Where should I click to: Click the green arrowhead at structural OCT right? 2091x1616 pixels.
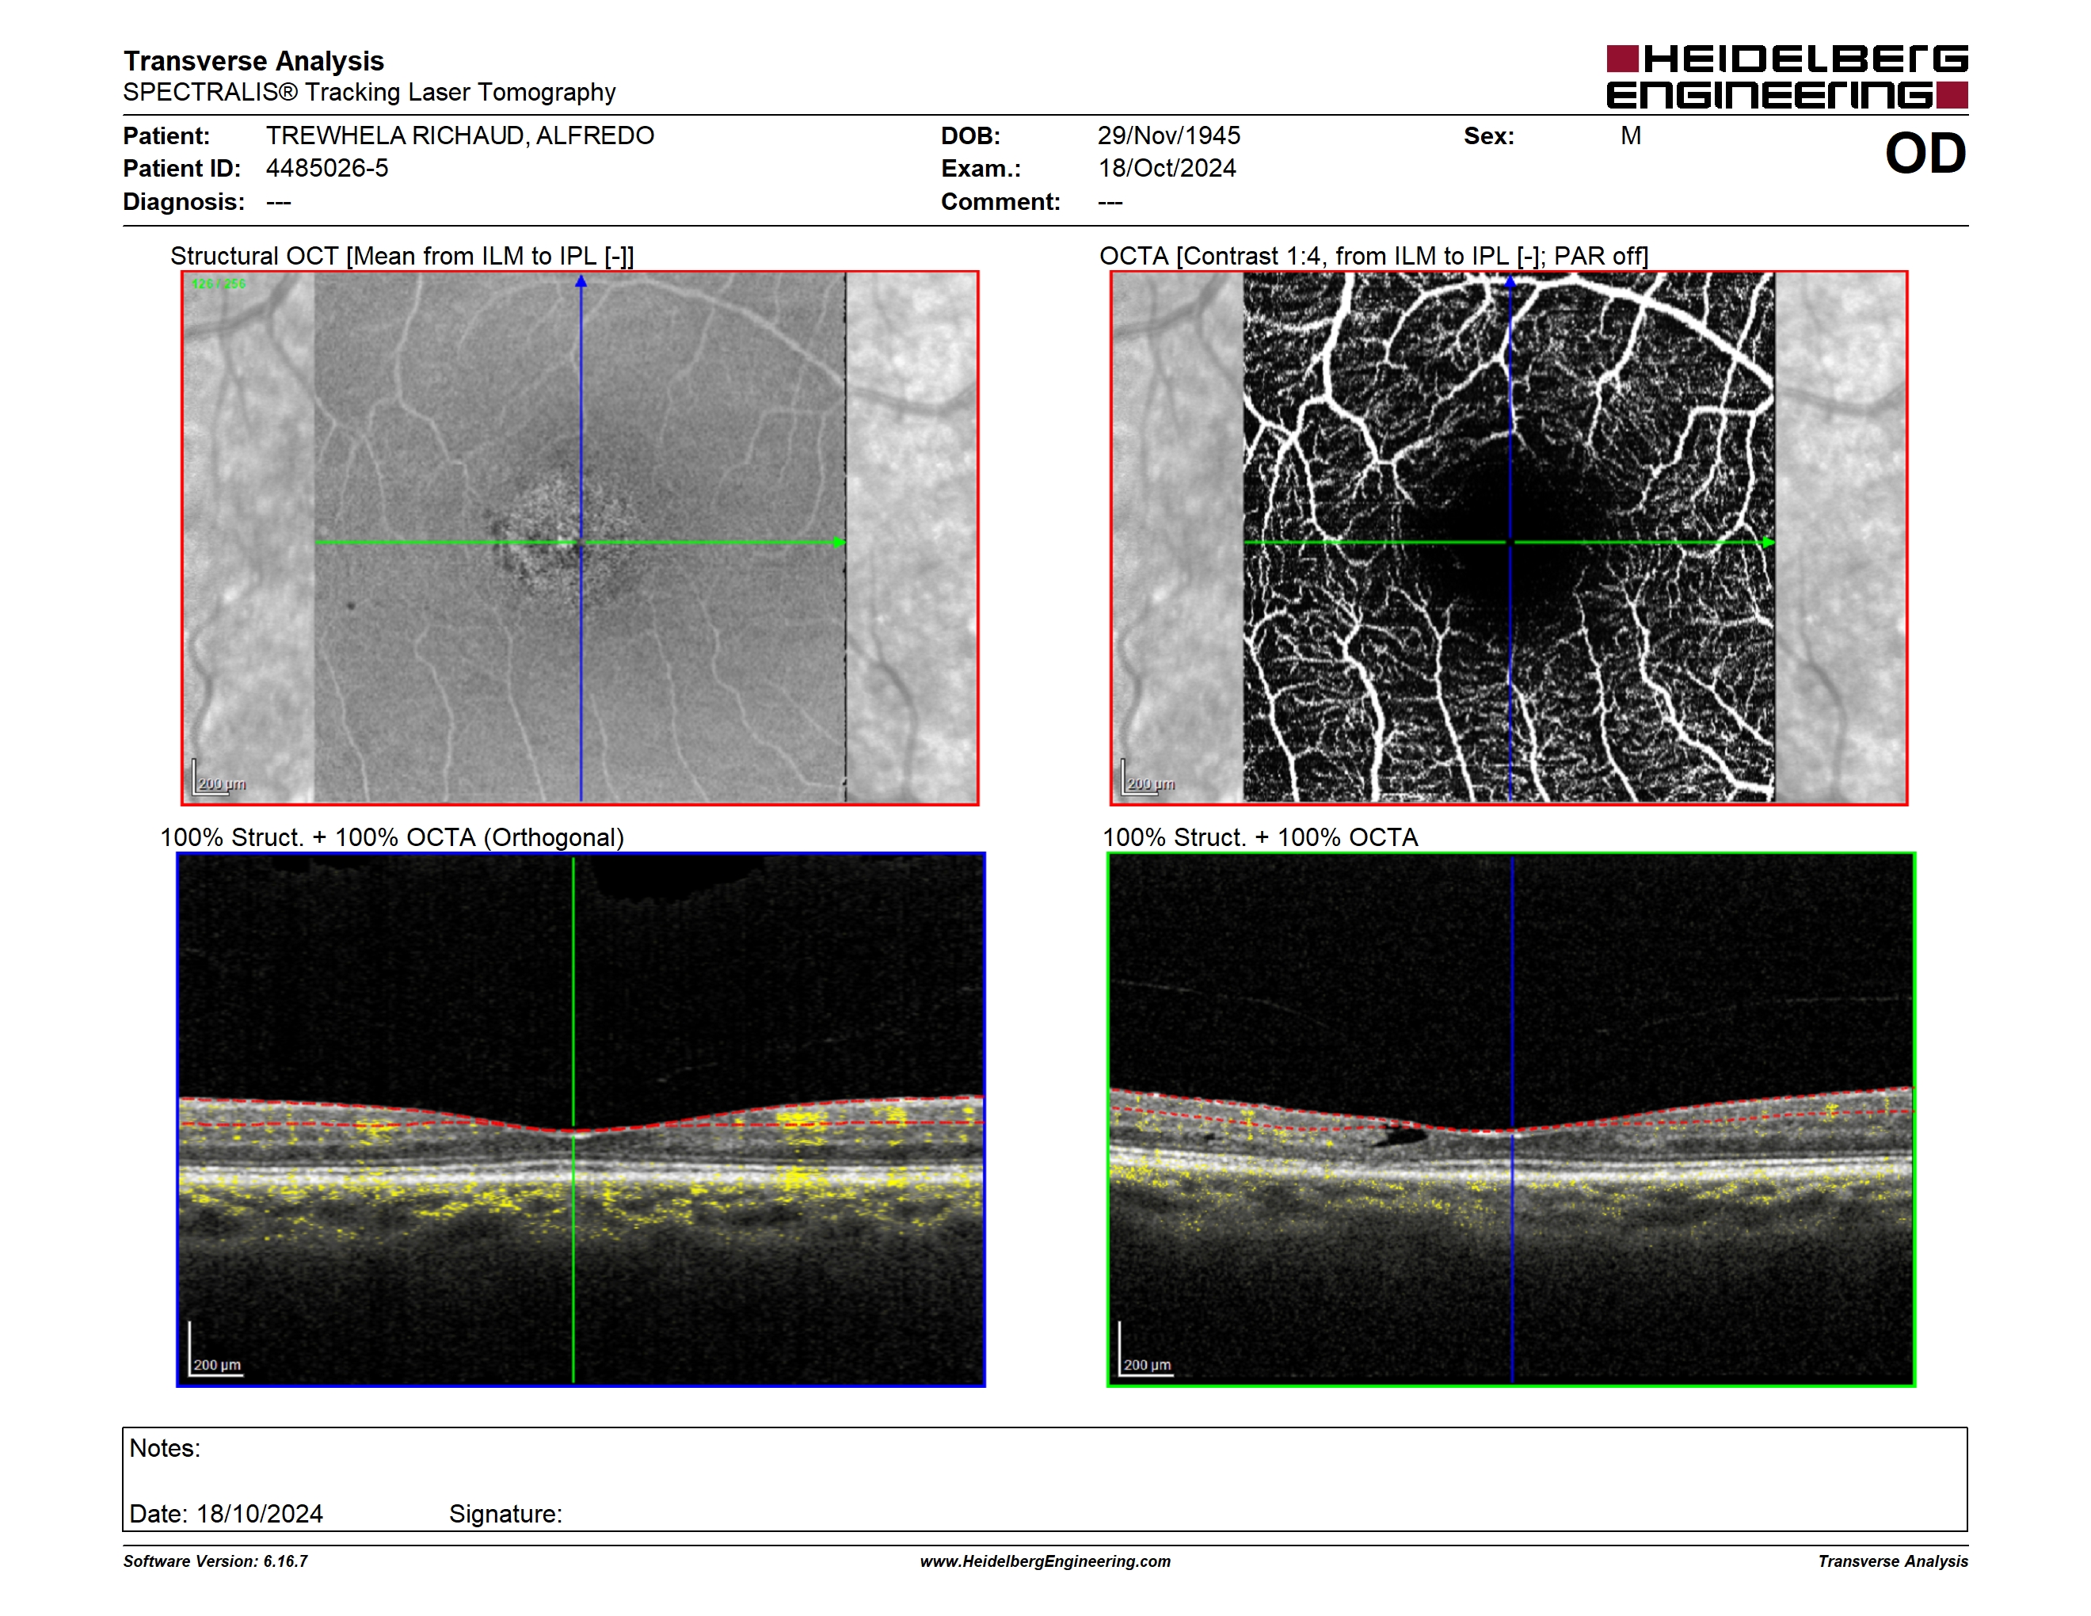tap(840, 543)
